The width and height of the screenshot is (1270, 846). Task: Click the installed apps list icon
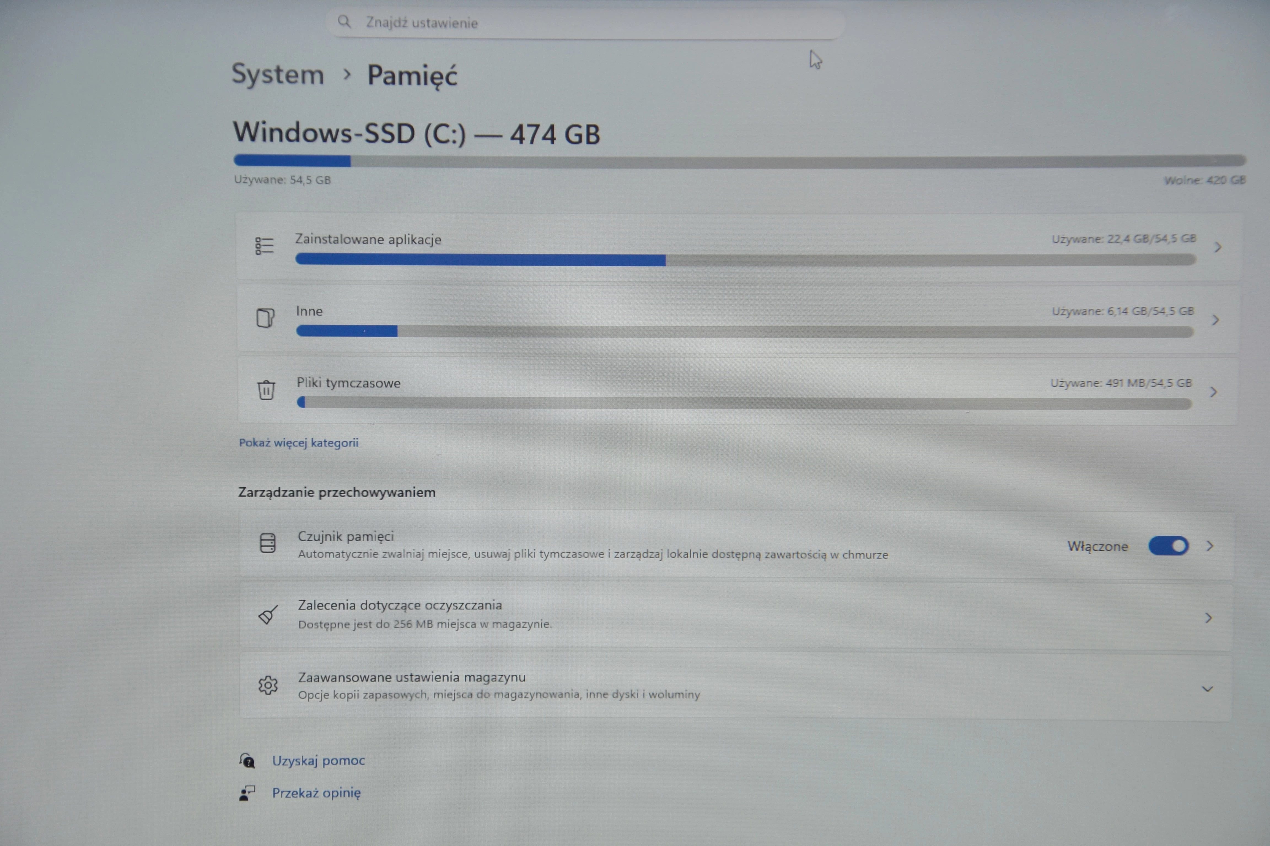(x=264, y=246)
